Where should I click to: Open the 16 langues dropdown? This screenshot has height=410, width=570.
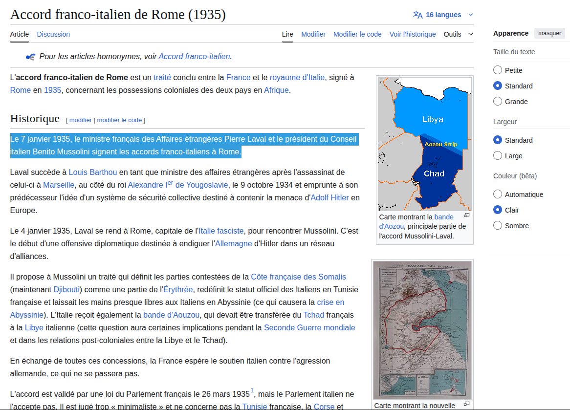443,15
